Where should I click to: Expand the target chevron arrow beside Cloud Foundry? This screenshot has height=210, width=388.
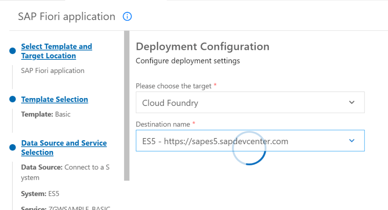[352, 103]
